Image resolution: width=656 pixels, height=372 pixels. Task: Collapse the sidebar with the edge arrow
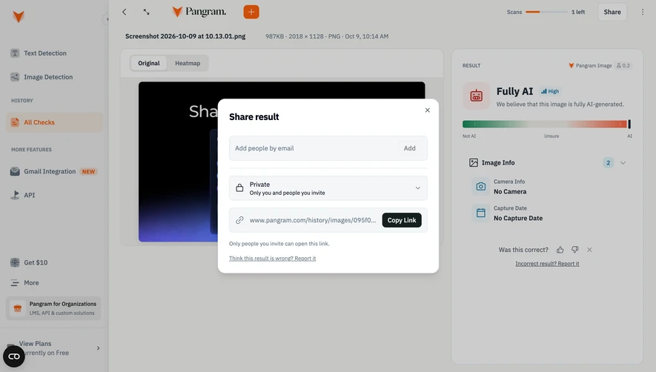point(106,19)
